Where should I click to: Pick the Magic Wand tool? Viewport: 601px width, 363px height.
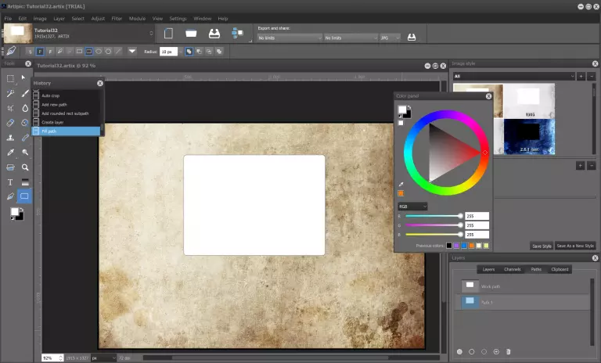coord(10,93)
